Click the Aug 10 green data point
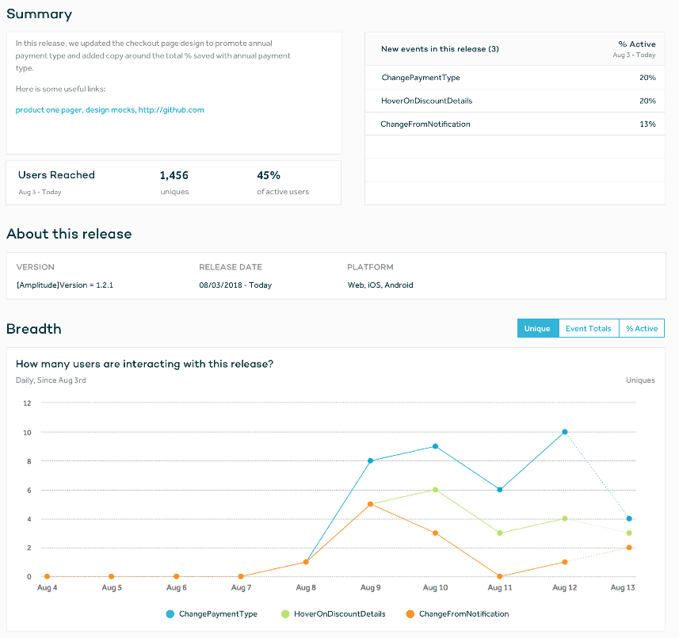The height and width of the screenshot is (638, 679). (434, 490)
